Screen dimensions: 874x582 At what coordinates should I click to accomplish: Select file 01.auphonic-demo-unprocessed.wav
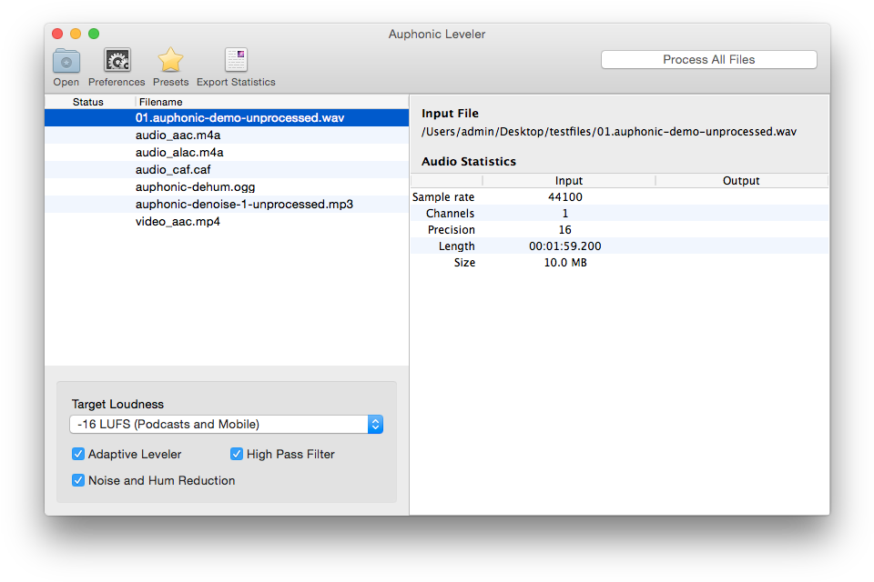click(x=227, y=117)
